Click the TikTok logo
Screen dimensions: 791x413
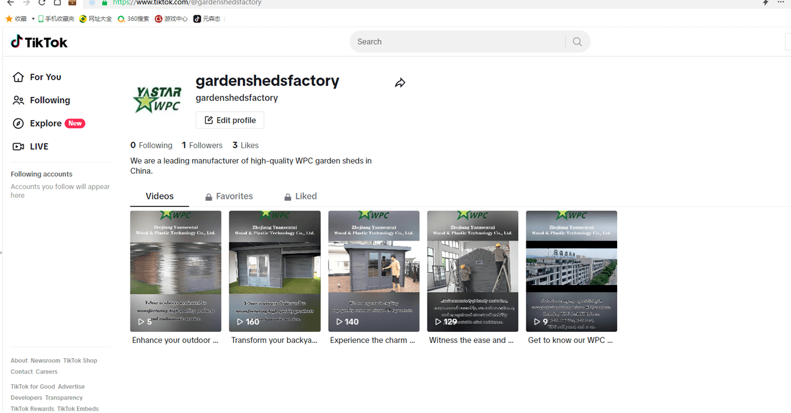pyautogui.click(x=39, y=41)
